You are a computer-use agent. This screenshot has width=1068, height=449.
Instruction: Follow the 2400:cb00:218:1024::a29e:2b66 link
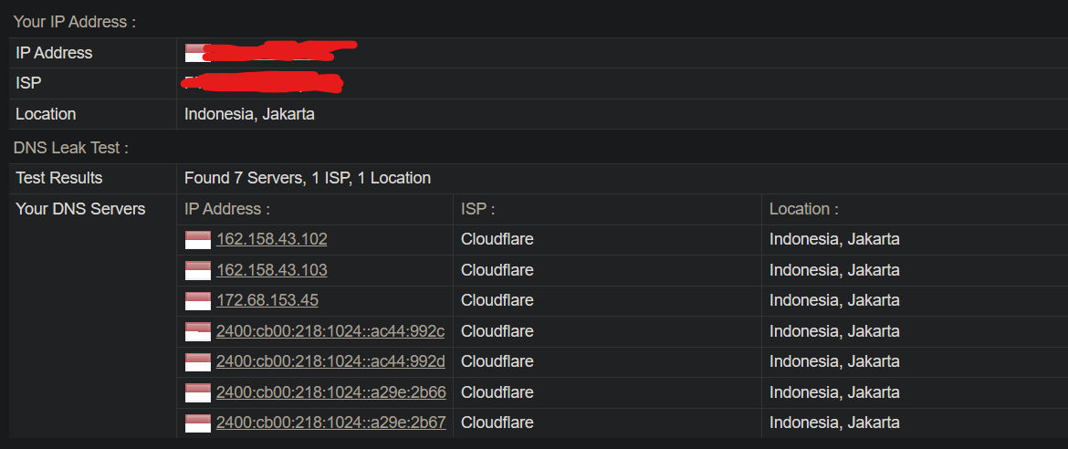(331, 392)
